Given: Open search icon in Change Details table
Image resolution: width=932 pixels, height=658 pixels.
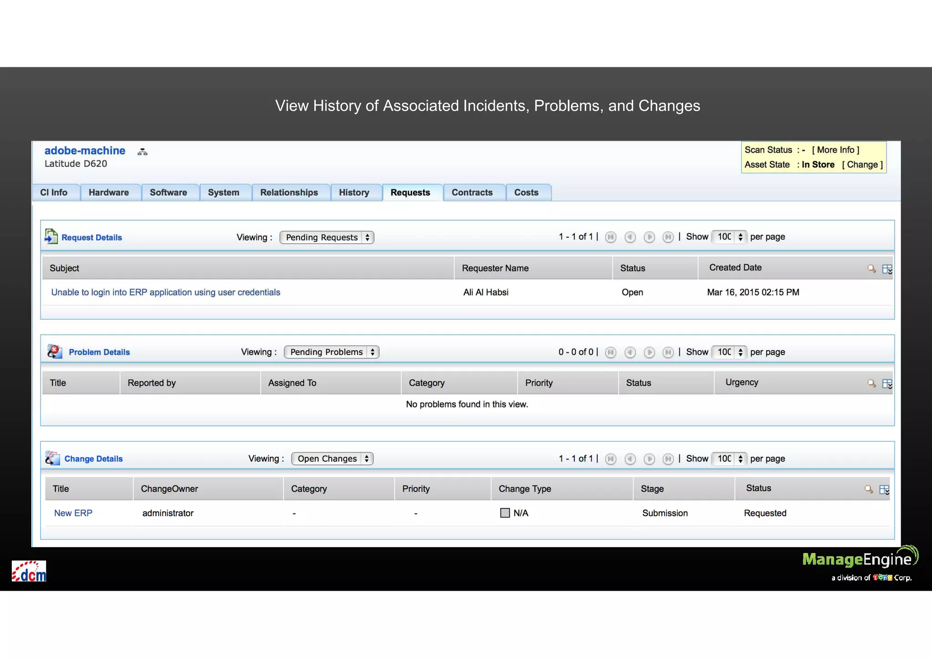Looking at the screenshot, I should 869,489.
